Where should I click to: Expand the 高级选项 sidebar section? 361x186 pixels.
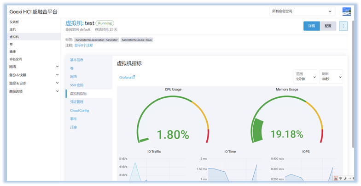pyautogui.click(x=34, y=91)
